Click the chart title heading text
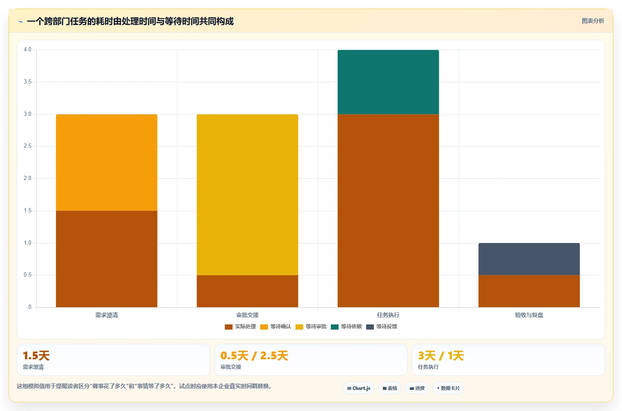 pos(130,21)
